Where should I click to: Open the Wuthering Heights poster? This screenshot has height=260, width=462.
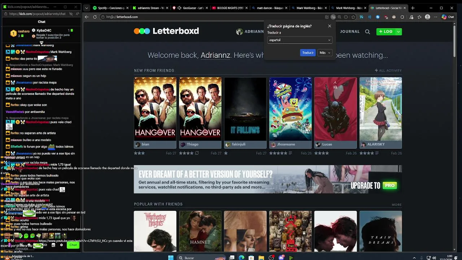pyautogui.click(x=155, y=231)
